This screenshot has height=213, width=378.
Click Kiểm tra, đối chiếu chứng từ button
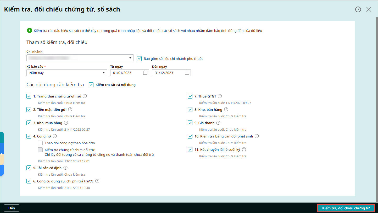[x=346, y=208]
